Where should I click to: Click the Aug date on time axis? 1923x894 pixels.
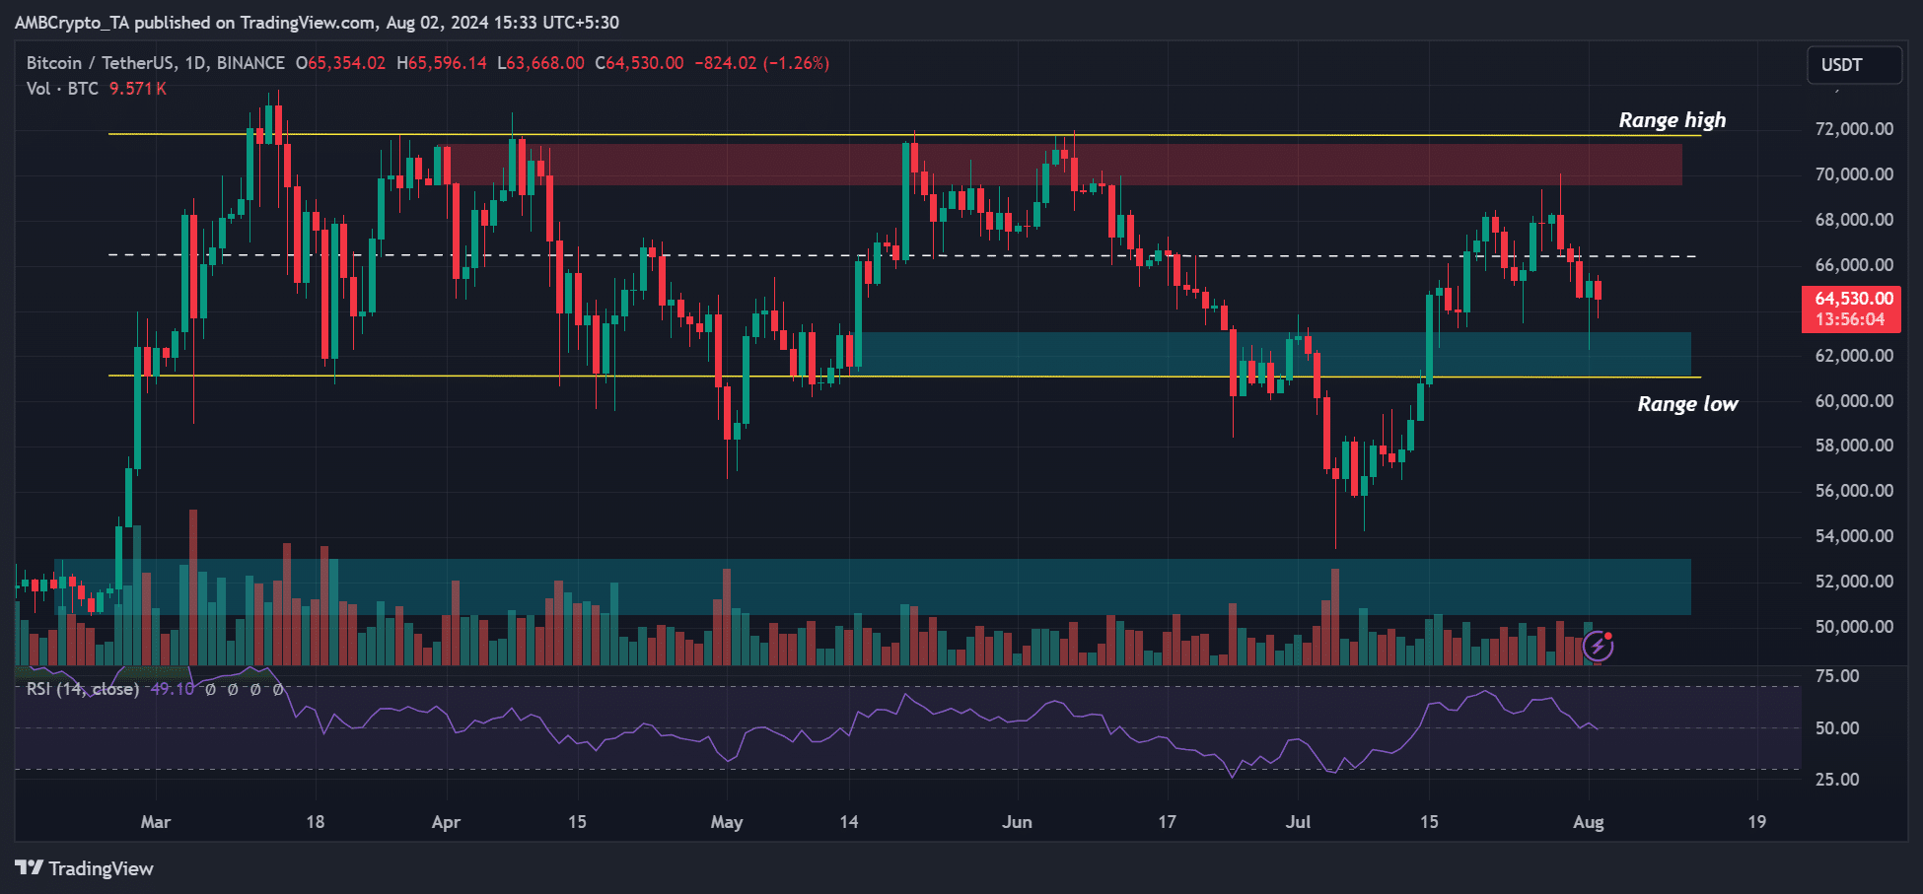[x=1588, y=822]
